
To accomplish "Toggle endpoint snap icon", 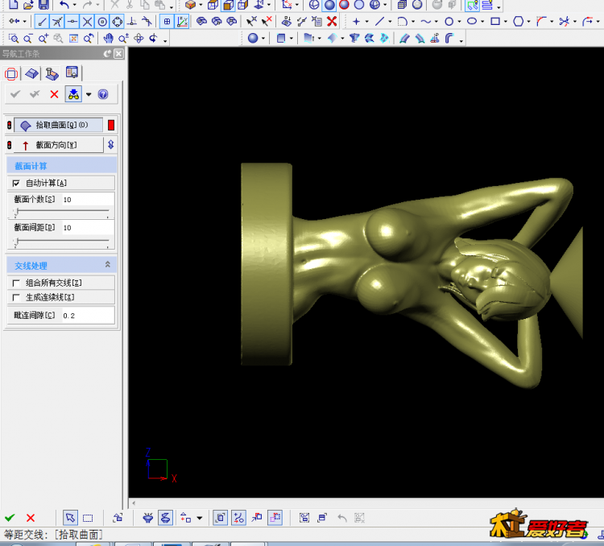I will pos(42,21).
